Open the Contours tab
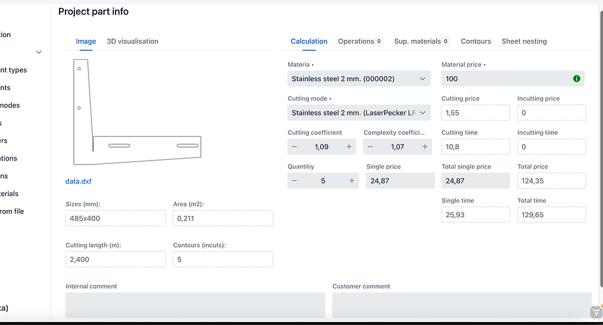Image resolution: width=603 pixels, height=325 pixels. pos(476,41)
